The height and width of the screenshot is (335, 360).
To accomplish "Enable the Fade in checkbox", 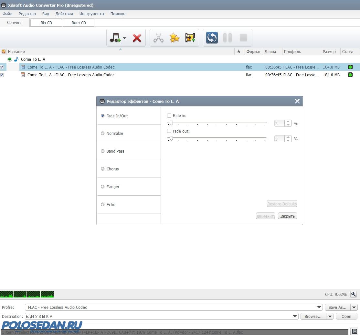I will pyautogui.click(x=169, y=116).
